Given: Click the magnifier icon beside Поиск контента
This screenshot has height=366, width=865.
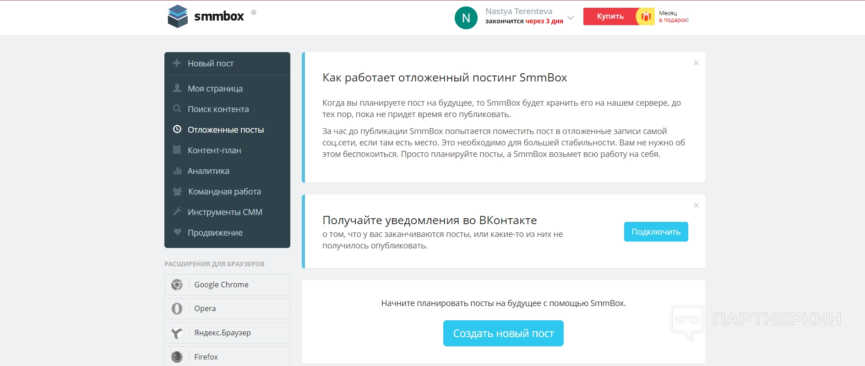Looking at the screenshot, I should (x=177, y=109).
